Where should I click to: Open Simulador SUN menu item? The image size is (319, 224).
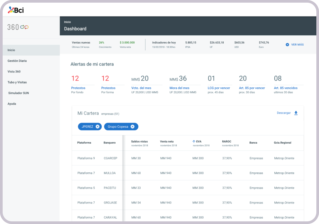pyautogui.click(x=19, y=93)
